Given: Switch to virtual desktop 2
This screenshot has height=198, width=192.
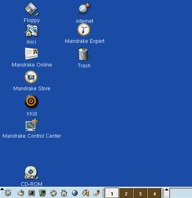Looking at the screenshot, I should pyautogui.click(x=126, y=193).
